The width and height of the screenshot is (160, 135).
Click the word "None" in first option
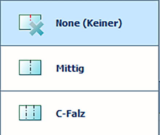coord(68,23)
